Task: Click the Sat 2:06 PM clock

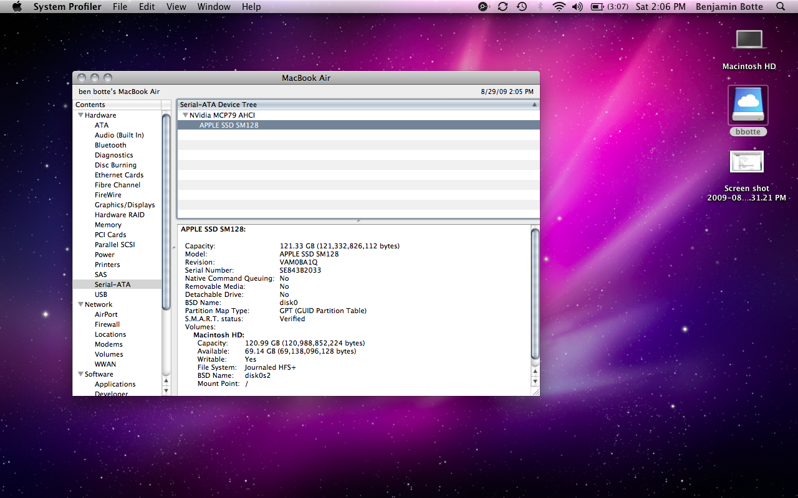Action: coord(660,6)
